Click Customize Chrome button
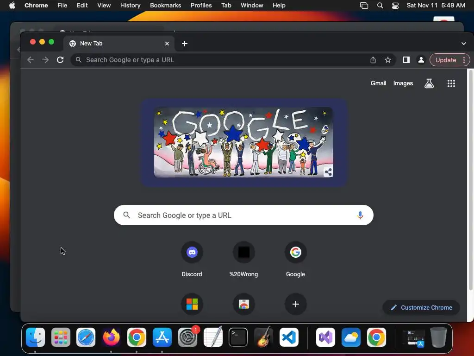 point(421,308)
